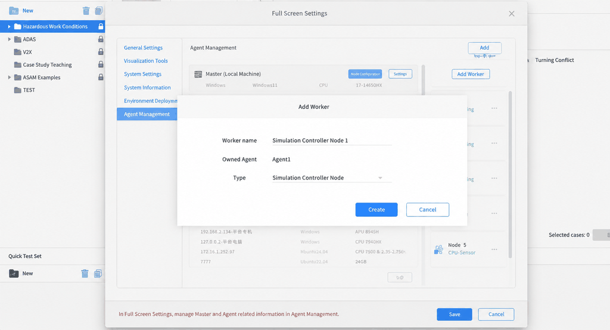Click the Selected cases: 0 counter
This screenshot has height=330, width=610.
tap(569, 235)
